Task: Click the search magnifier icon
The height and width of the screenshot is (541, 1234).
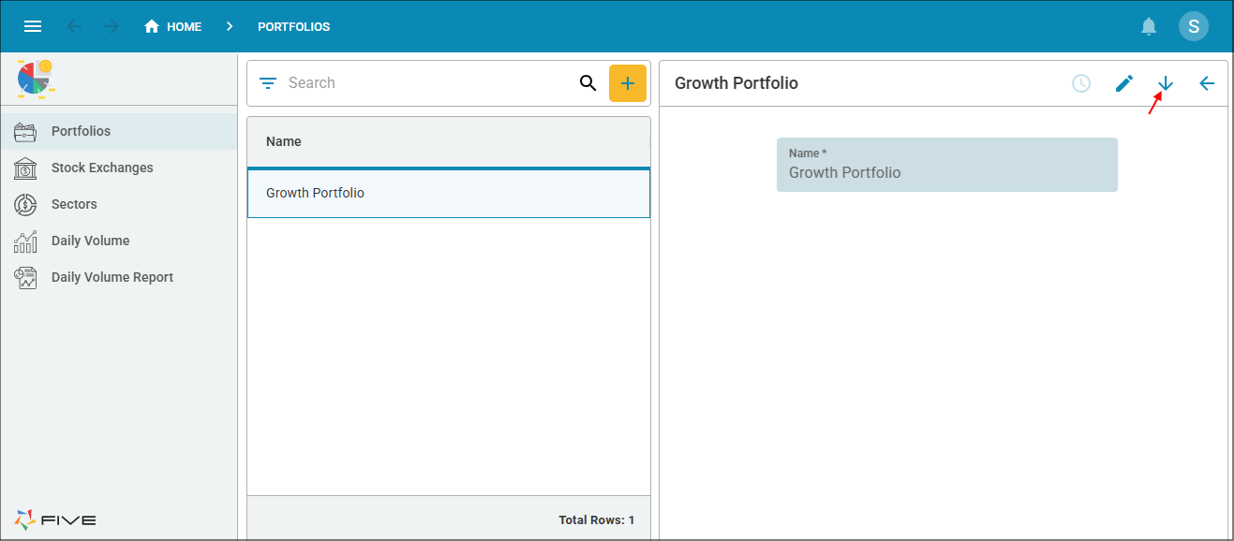Action: pos(587,83)
